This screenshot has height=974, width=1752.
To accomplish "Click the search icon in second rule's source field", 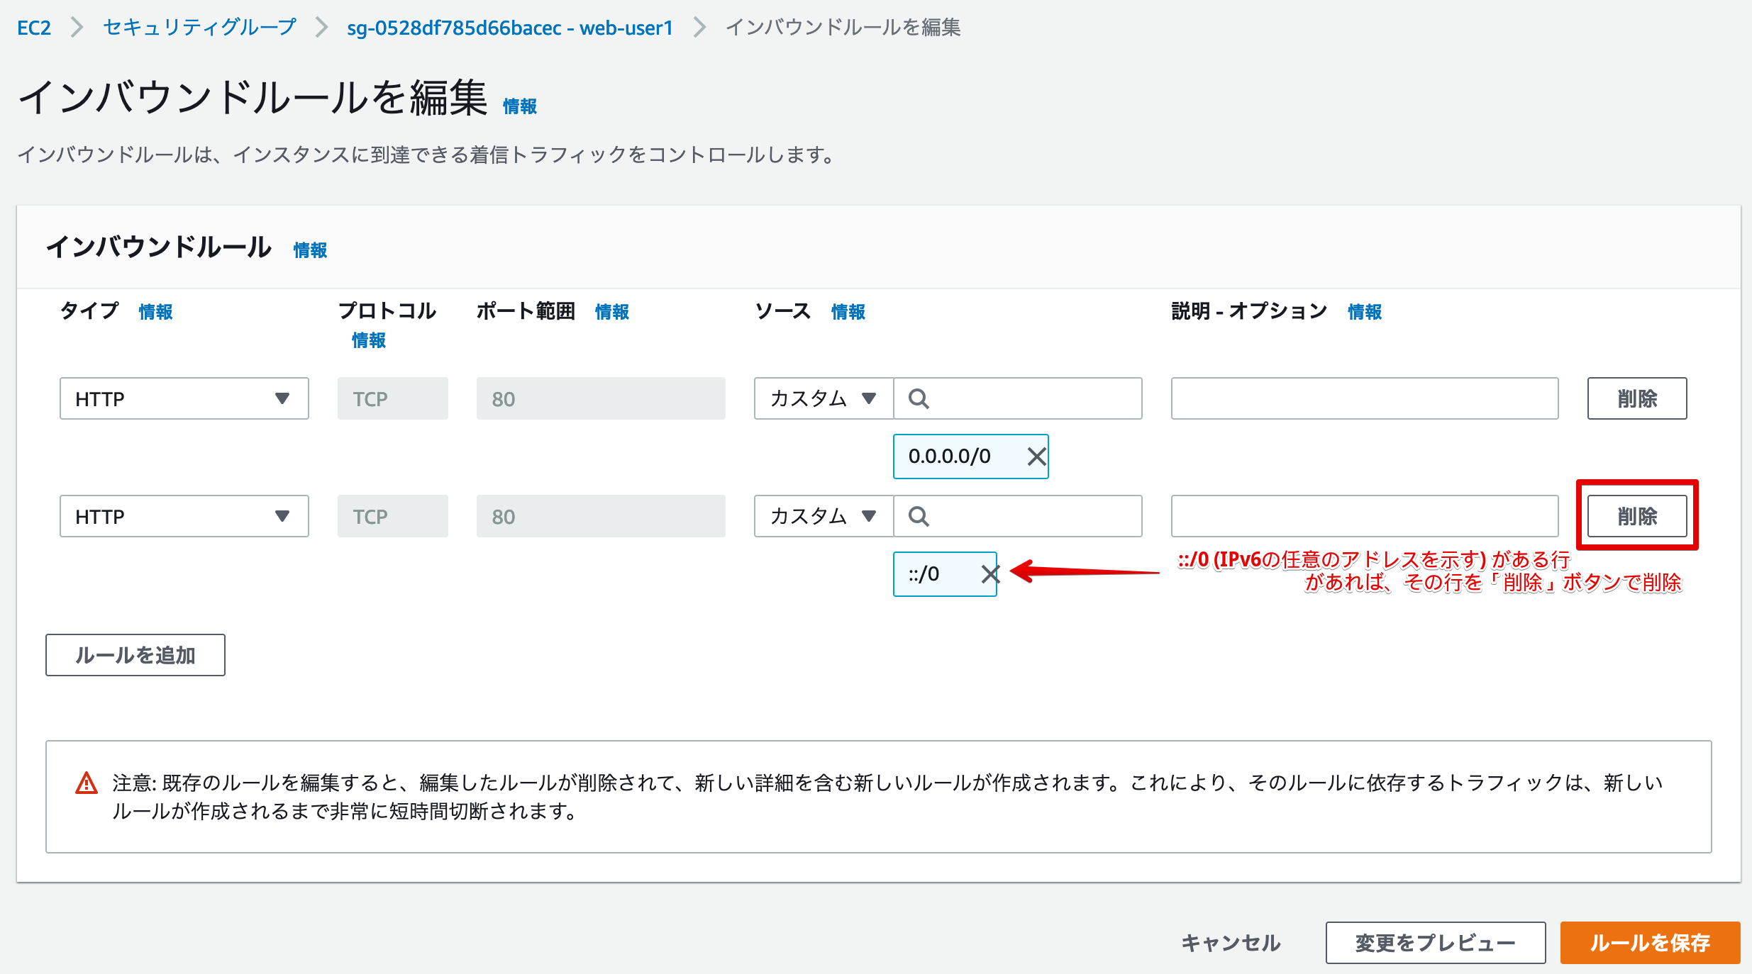I will tap(919, 517).
